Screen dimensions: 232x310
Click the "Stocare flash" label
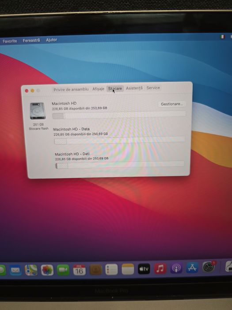coord(39,128)
